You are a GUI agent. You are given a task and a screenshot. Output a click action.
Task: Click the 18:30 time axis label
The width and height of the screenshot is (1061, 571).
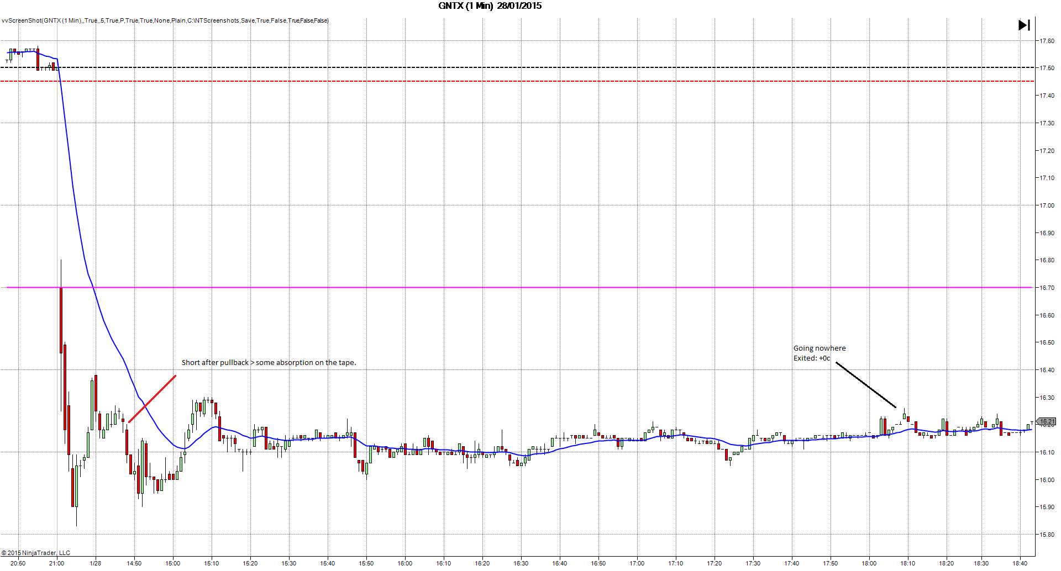point(981,563)
